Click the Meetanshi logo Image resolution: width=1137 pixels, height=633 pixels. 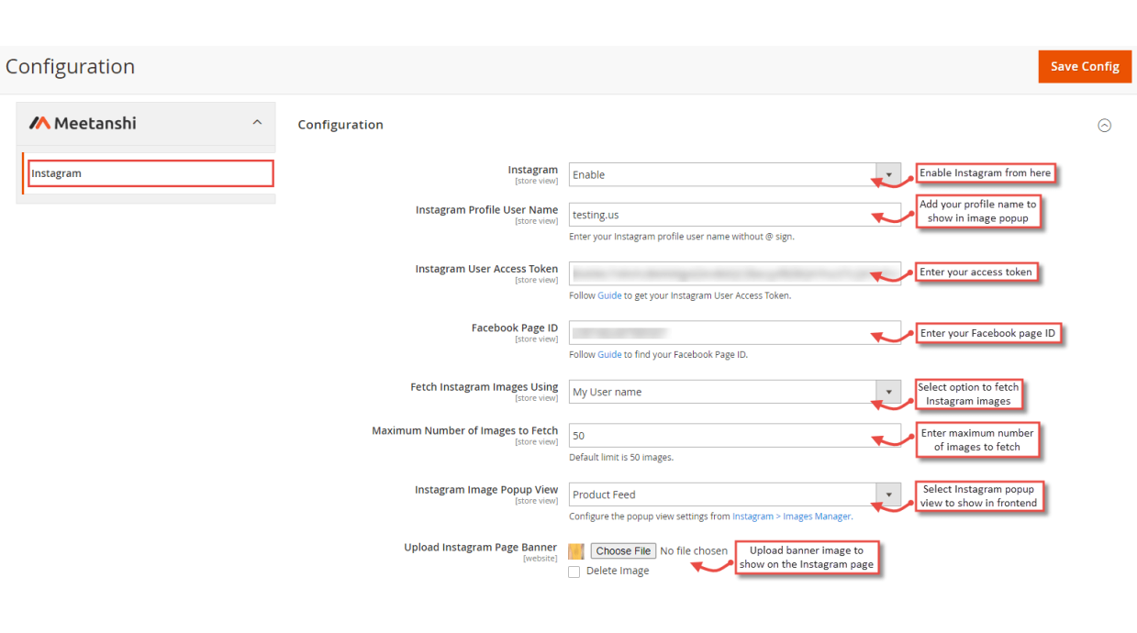(83, 123)
